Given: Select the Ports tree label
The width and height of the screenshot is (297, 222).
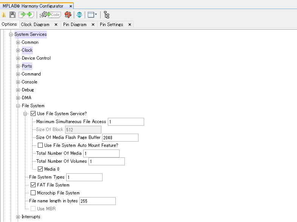Looking at the screenshot, I should pyautogui.click(x=27, y=66).
